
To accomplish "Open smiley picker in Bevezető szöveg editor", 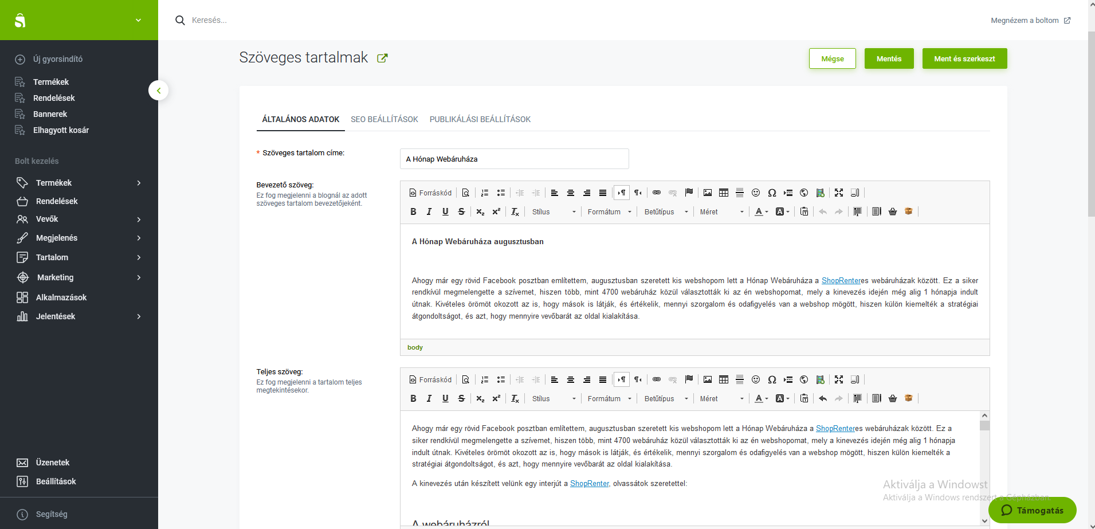I will pyautogui.click(x=756, y=193).
